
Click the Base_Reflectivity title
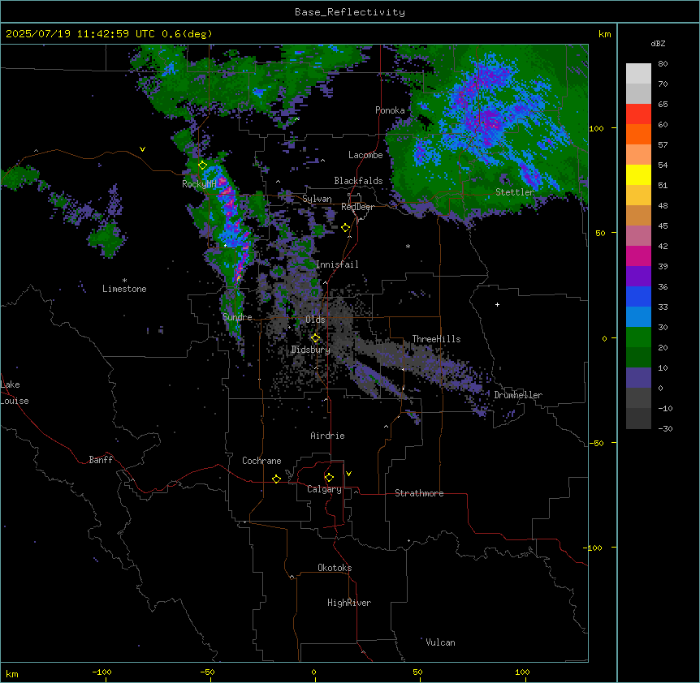click(x=350, y=12)
